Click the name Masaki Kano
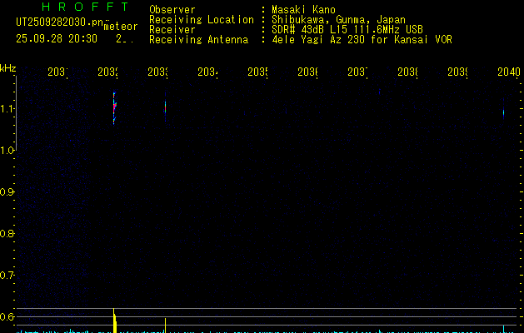Screen dimensions: 524x333 [x=303, y=9]
